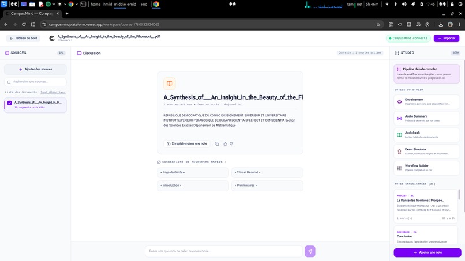Click Enregistrer dans une note button
This screenshot has height=261, width=465.
point(187,143)
